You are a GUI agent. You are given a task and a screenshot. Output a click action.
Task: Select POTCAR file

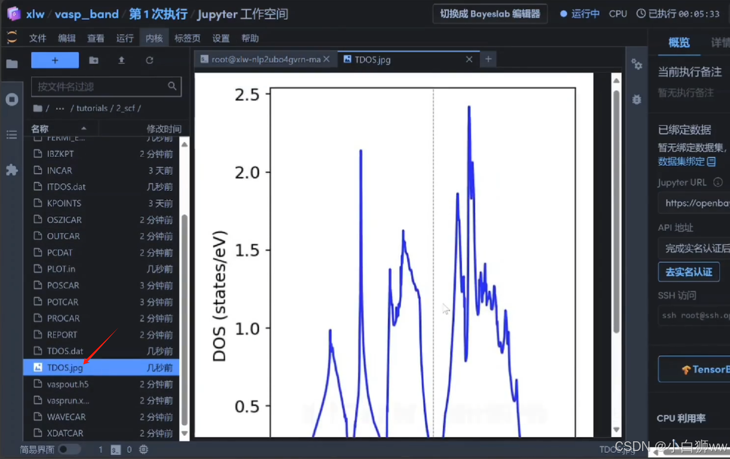click(x=102, y=302)
